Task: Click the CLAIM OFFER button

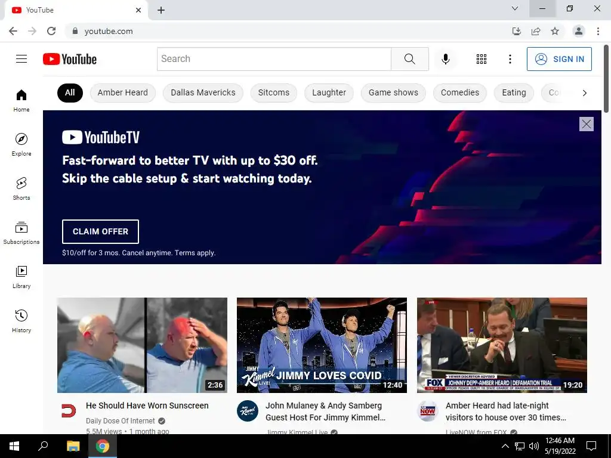Action: tap(100, 231)
